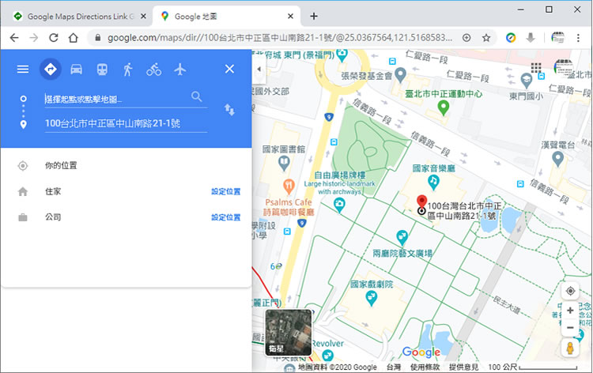The height and width of the screenshot is (373, 593).
Task: Open Chrome three-dot menu
Action: pos(578,38)
